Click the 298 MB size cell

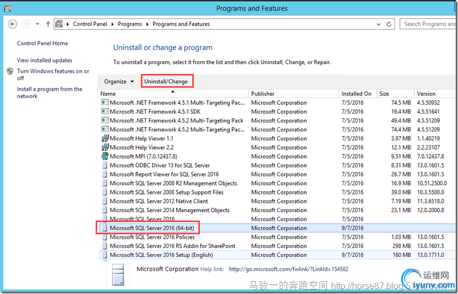tap(402, 246)
